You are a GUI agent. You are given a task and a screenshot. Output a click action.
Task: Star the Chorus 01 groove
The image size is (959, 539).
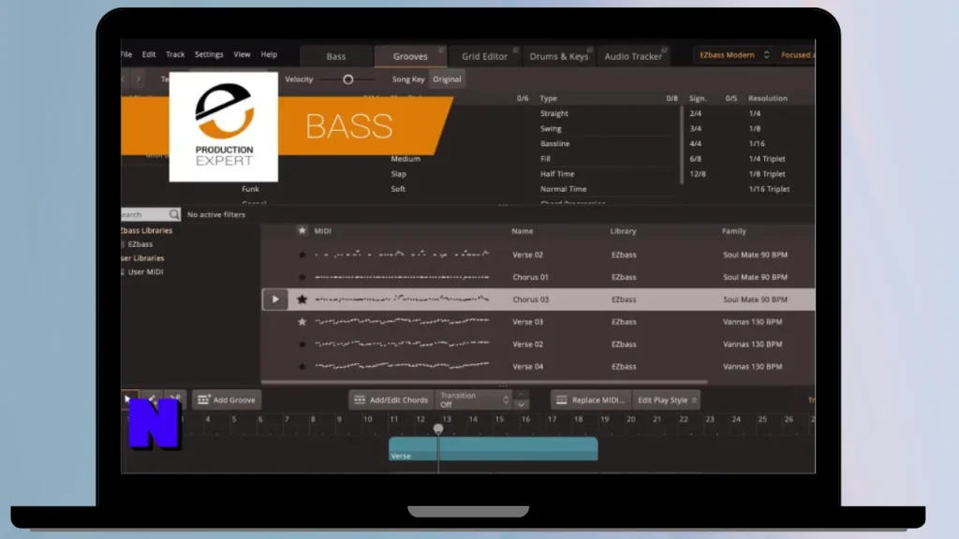[302, 277]
